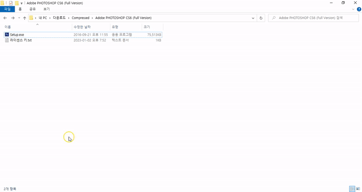Minimize the Explorer window
362x192 pixels.
331,3
